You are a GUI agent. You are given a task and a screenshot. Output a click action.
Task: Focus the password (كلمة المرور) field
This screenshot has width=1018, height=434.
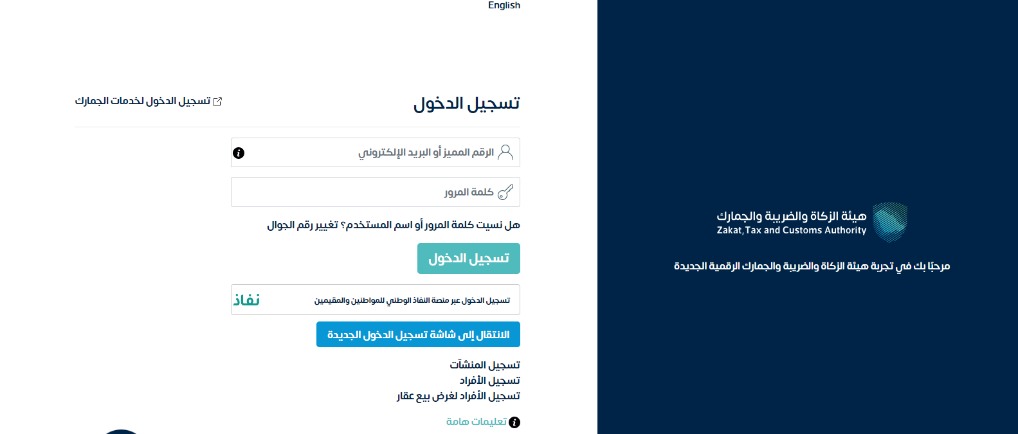(x=367, y=192)
